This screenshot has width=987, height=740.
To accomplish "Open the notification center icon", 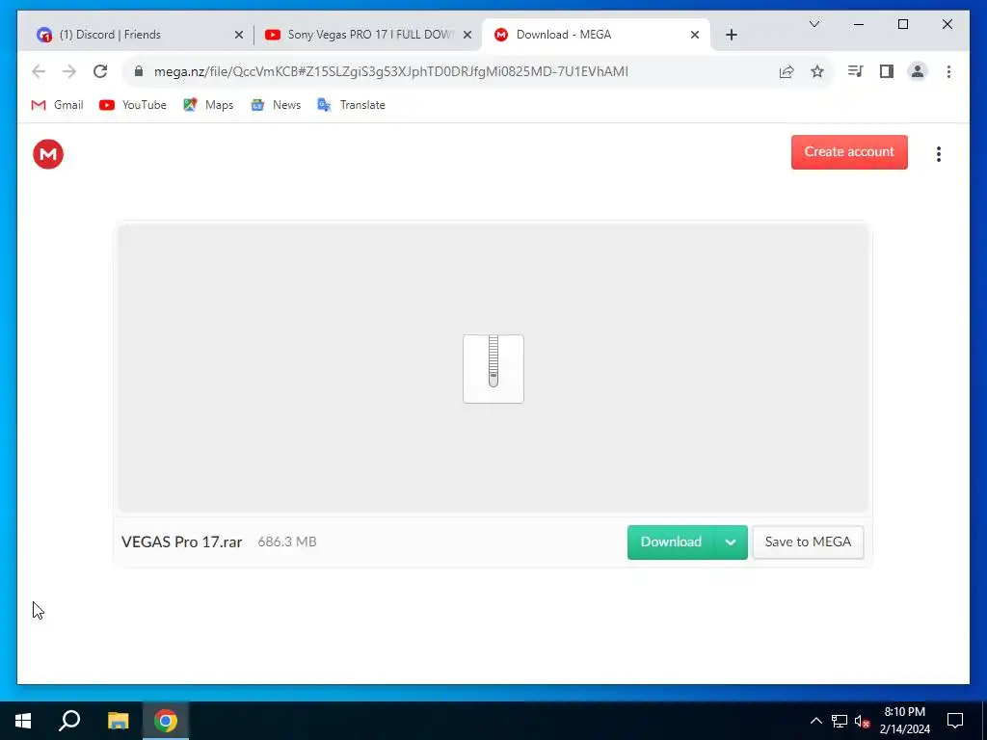I will pyautogui.click(x=955, y=721).
